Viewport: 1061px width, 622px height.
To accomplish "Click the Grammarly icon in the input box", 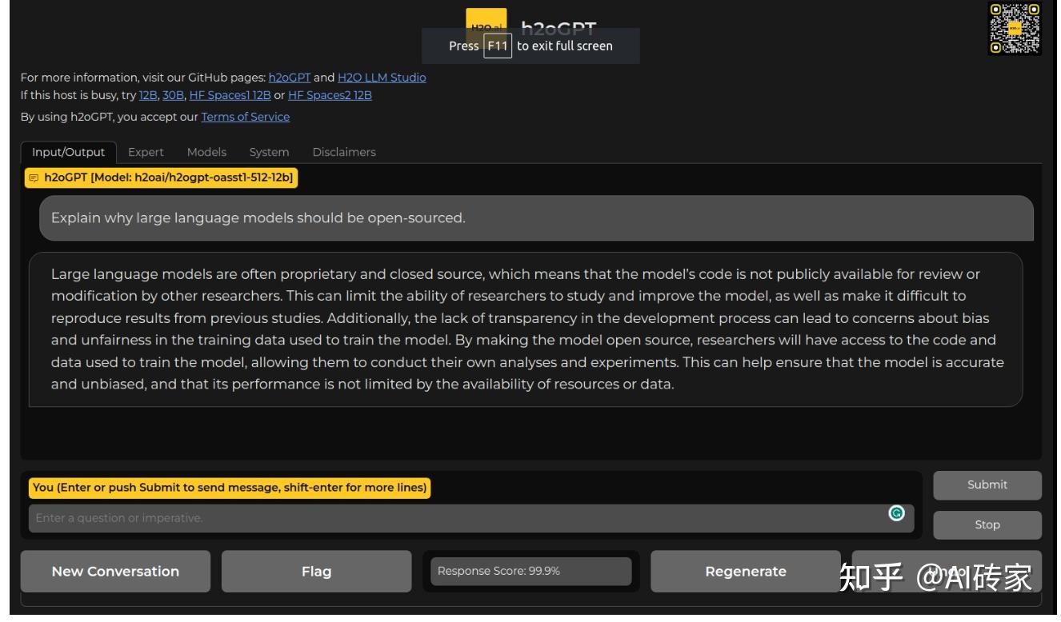I will [x=896, y=514].
